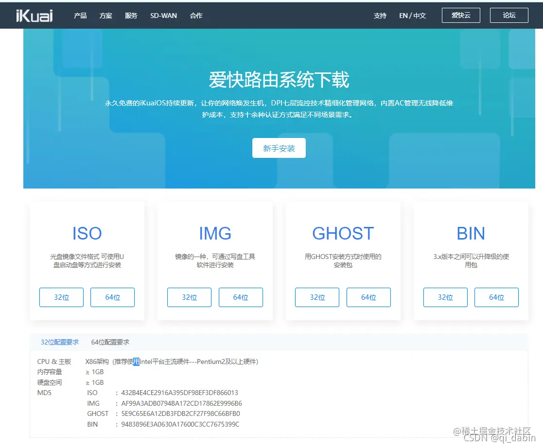Download the ISO 32位 image

click(61, 297)
